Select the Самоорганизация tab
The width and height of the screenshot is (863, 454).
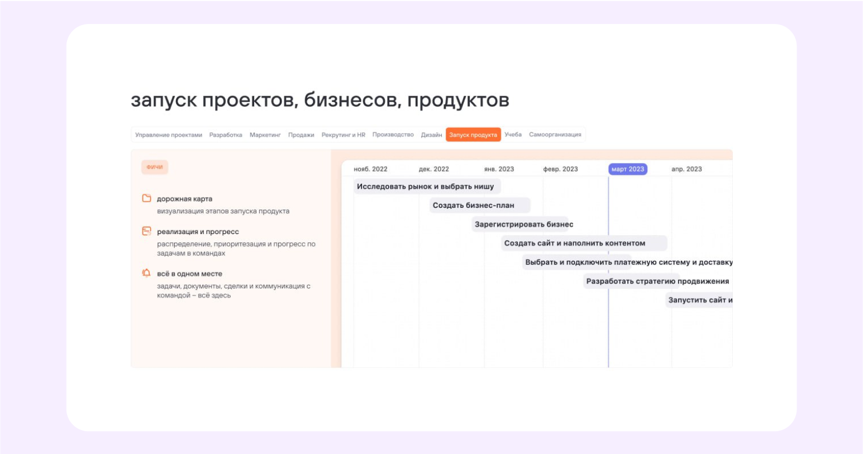pyautogui.click(x=555, y=135)
